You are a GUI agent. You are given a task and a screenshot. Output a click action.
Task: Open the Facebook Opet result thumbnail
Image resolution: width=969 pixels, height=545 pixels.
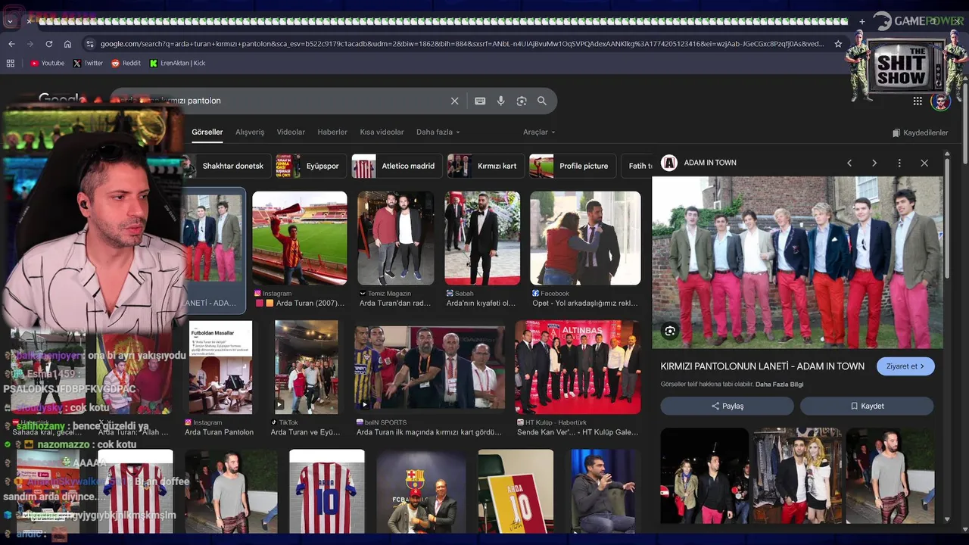coord(585,238)
